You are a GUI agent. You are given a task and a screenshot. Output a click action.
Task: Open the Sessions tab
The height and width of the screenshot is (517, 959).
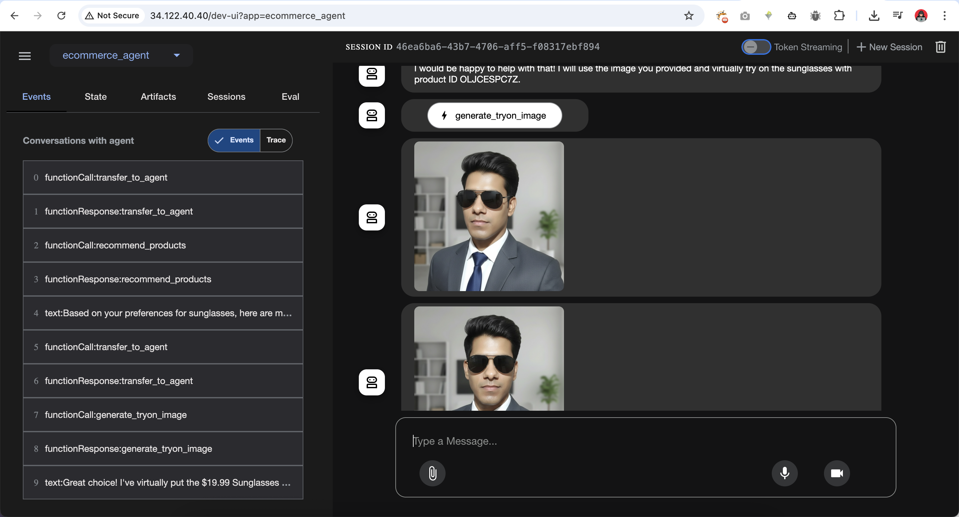[x=226, y=97]
